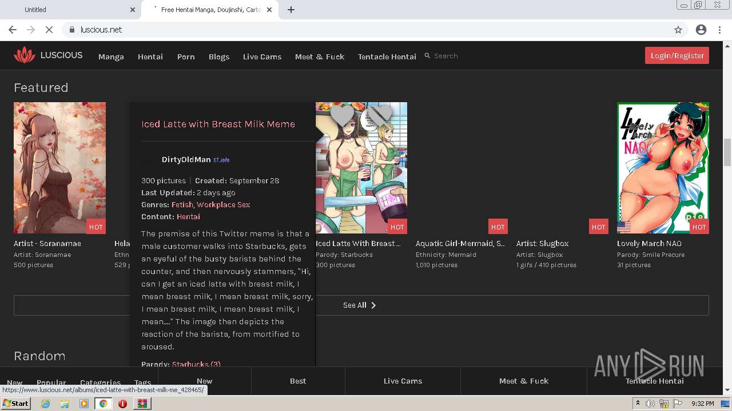This screenshot has height=411, width=732.
Task: Open Artist: Slugbox album title
Action: click(x=543, y=244)
